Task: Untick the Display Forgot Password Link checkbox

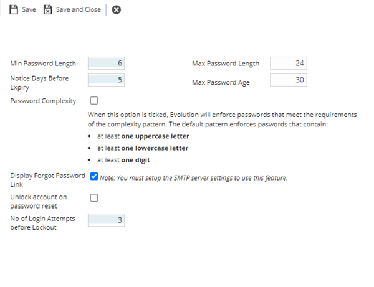Action: tap(94, 176)
